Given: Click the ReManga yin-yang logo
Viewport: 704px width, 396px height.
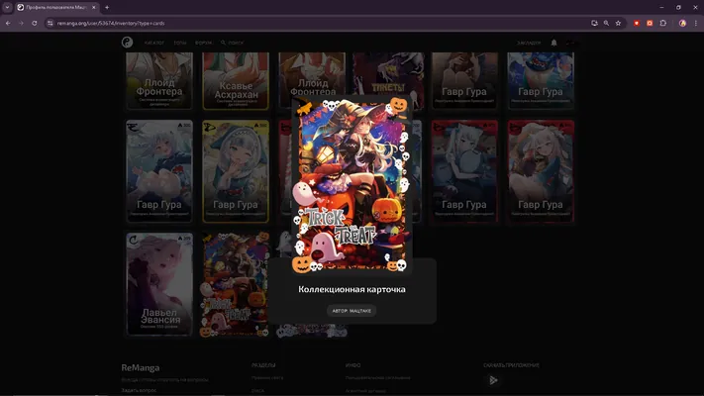Looking at the screenshot, I should pyautogui.click(x=127, y=43).
